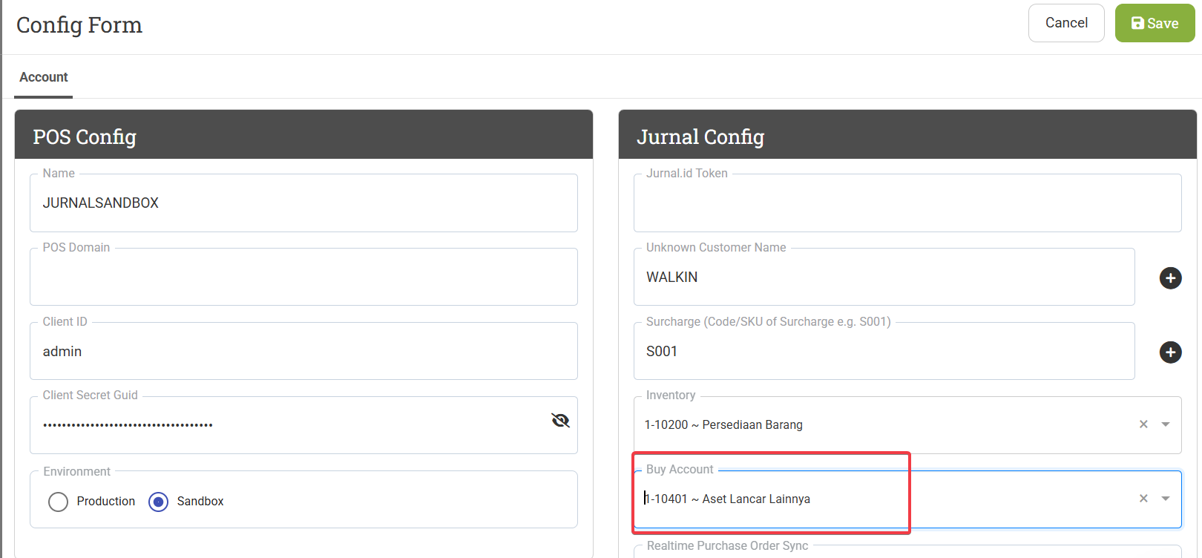
Task: Click the Inventory value '1-10200 ~ Persediaan Barang'
Action: pyautogui.click(x=723, y=424)
